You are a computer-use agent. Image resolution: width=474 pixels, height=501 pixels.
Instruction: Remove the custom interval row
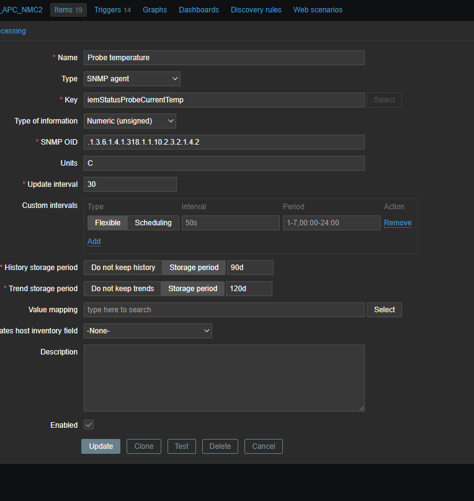pos(397,223)
